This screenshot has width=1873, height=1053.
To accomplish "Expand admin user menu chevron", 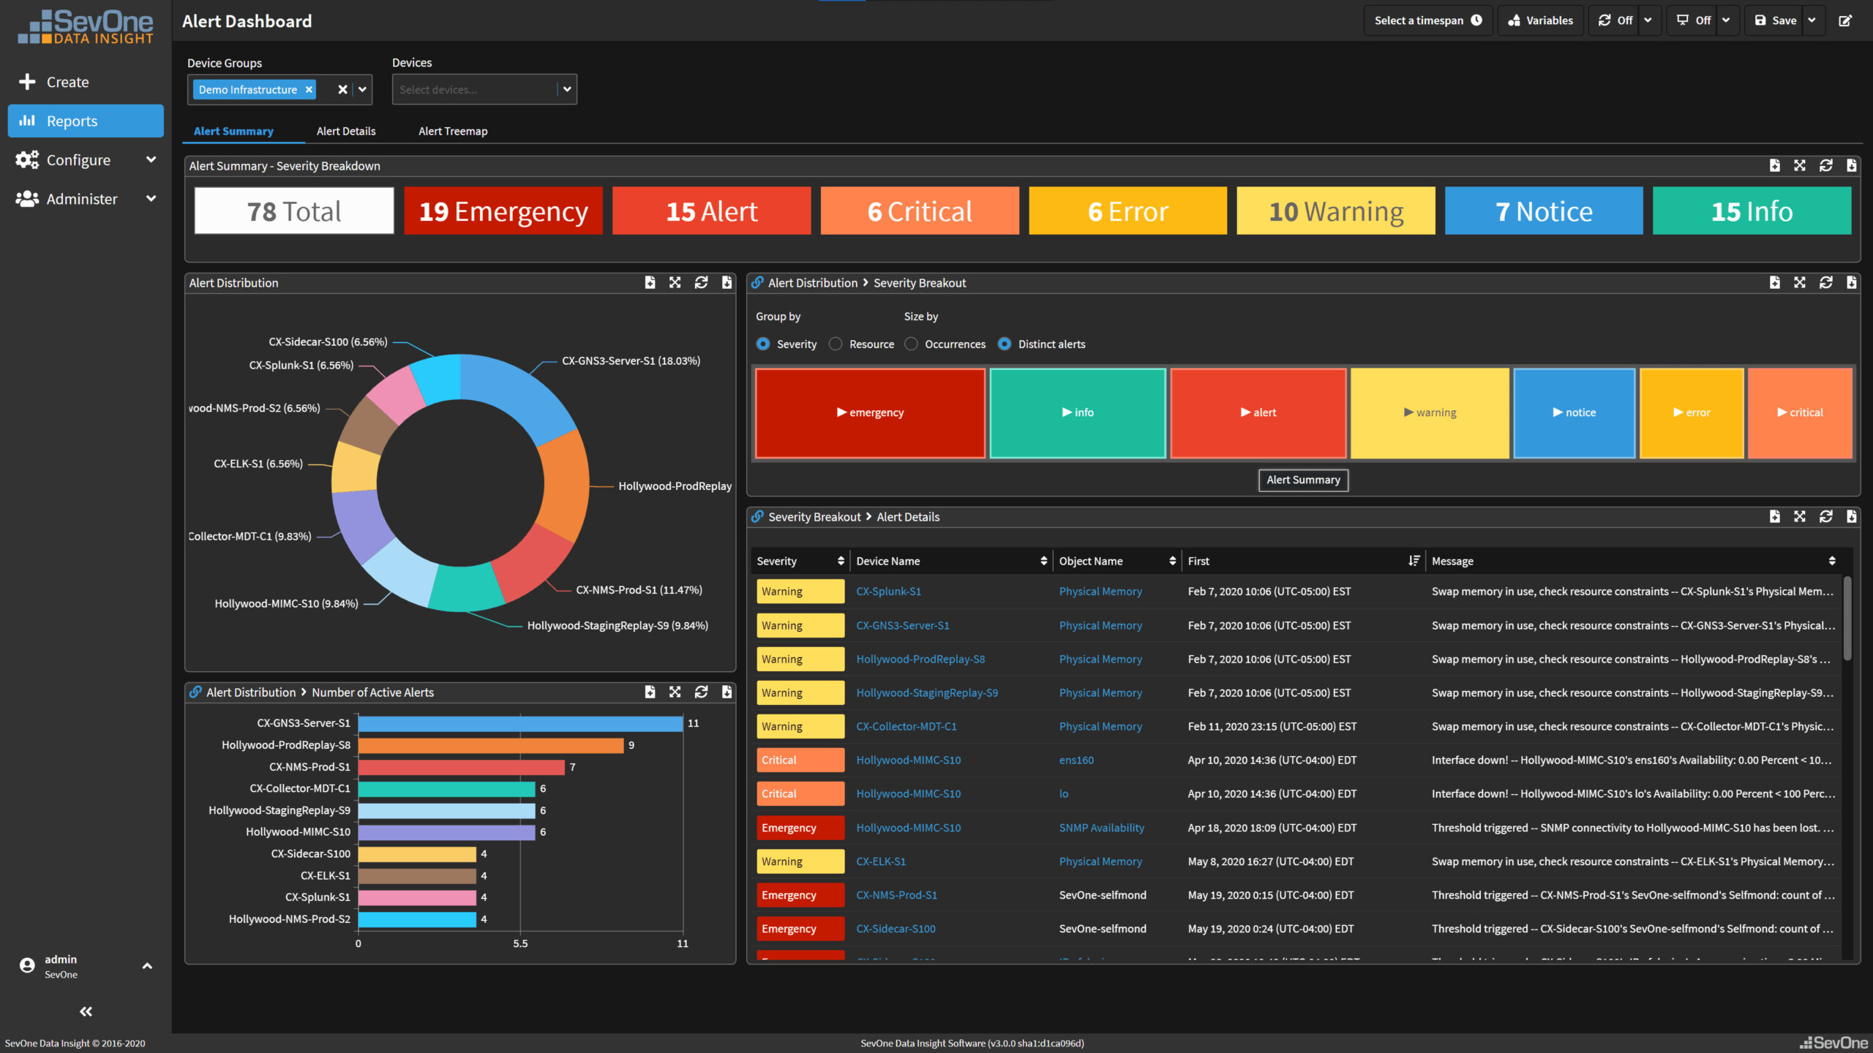I will 147,966.
